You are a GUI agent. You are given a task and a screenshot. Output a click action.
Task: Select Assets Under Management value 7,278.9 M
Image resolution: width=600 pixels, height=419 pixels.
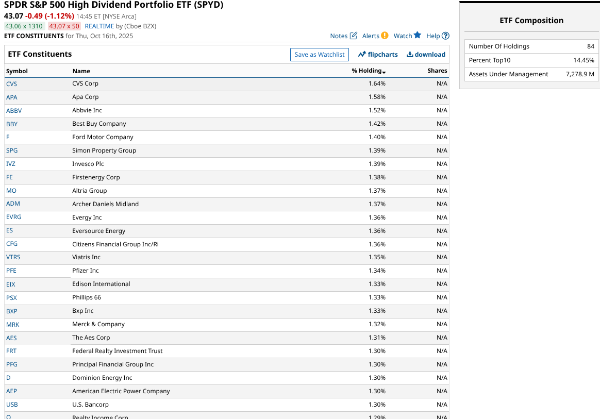(580, 74)
